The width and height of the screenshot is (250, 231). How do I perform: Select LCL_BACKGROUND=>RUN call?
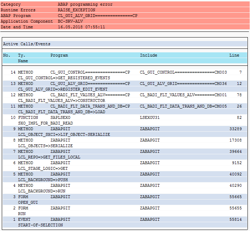pyautogui.click(x=42, y=191)
